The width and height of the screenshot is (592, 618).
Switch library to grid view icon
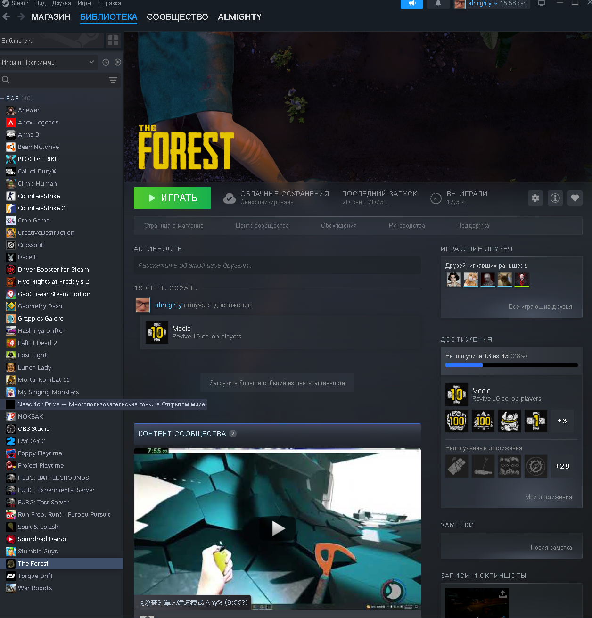tap(113, 41)
